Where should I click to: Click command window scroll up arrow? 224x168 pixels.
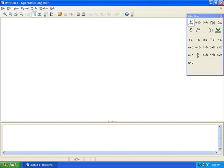pos(220,127)
